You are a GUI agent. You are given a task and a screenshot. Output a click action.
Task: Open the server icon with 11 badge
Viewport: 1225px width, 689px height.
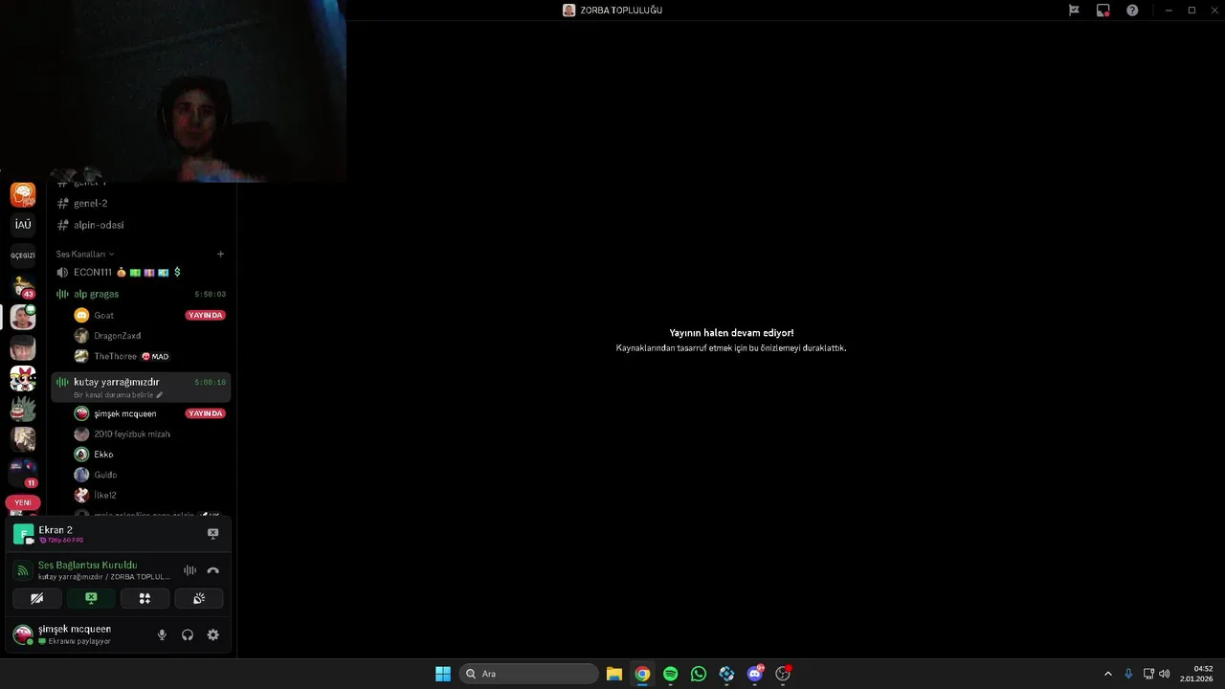coord(23,471)
